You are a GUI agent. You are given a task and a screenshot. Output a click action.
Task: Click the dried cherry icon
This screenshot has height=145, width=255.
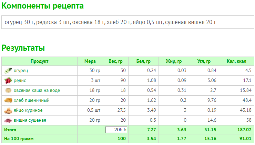8,120
